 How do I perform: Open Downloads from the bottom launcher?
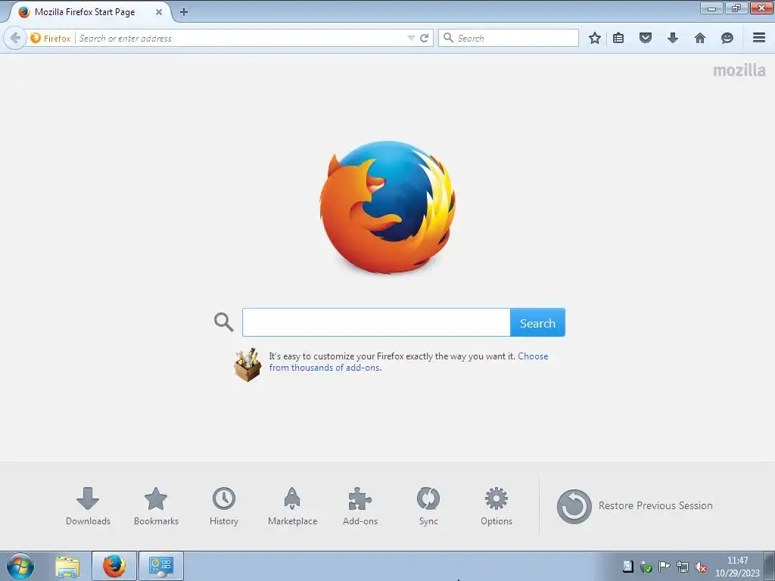click(x=88, y=506)
